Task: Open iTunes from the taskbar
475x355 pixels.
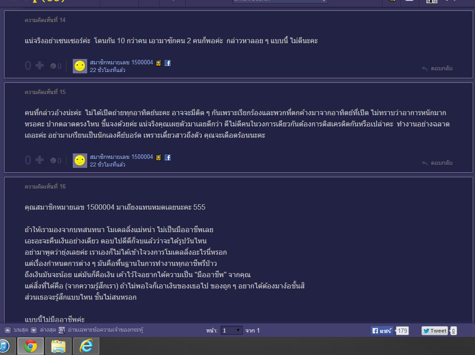Action: click(4, 346)
